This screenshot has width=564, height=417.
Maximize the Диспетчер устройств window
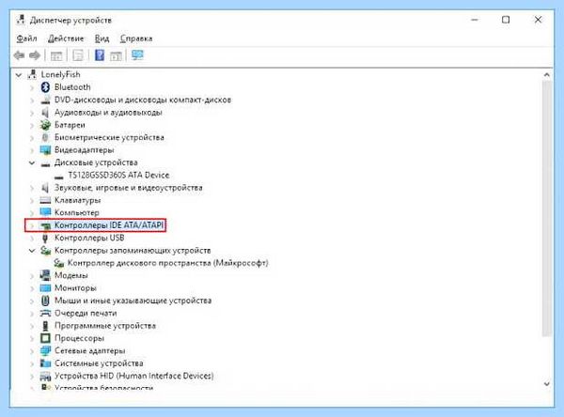[x=506, y=20]
